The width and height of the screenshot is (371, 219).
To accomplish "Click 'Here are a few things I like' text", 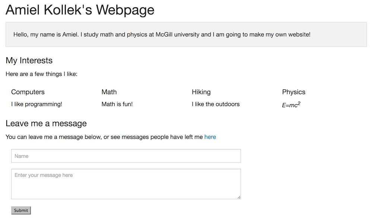I will [x=41, y=74].
